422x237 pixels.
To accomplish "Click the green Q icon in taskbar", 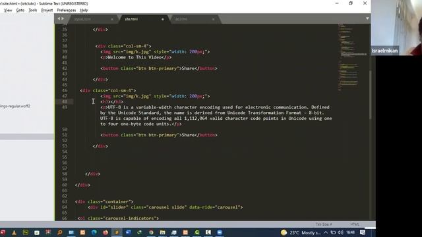I will point(196,232).
